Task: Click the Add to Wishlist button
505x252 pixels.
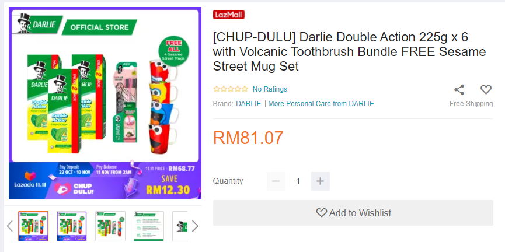Action: [x=353, y=213]
